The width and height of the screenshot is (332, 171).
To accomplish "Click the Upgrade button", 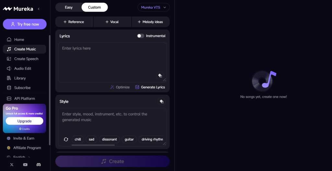I will coord(24,121).
